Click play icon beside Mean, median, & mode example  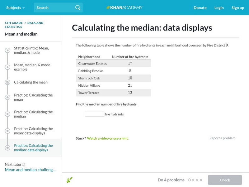click(7, 67)
